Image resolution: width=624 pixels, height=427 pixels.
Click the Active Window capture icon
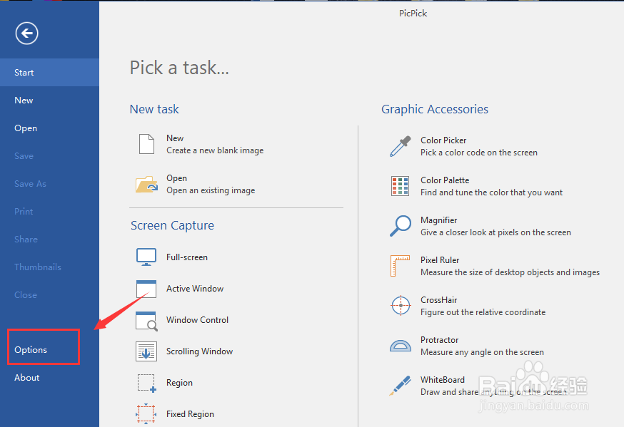click(x=146, y=289)
